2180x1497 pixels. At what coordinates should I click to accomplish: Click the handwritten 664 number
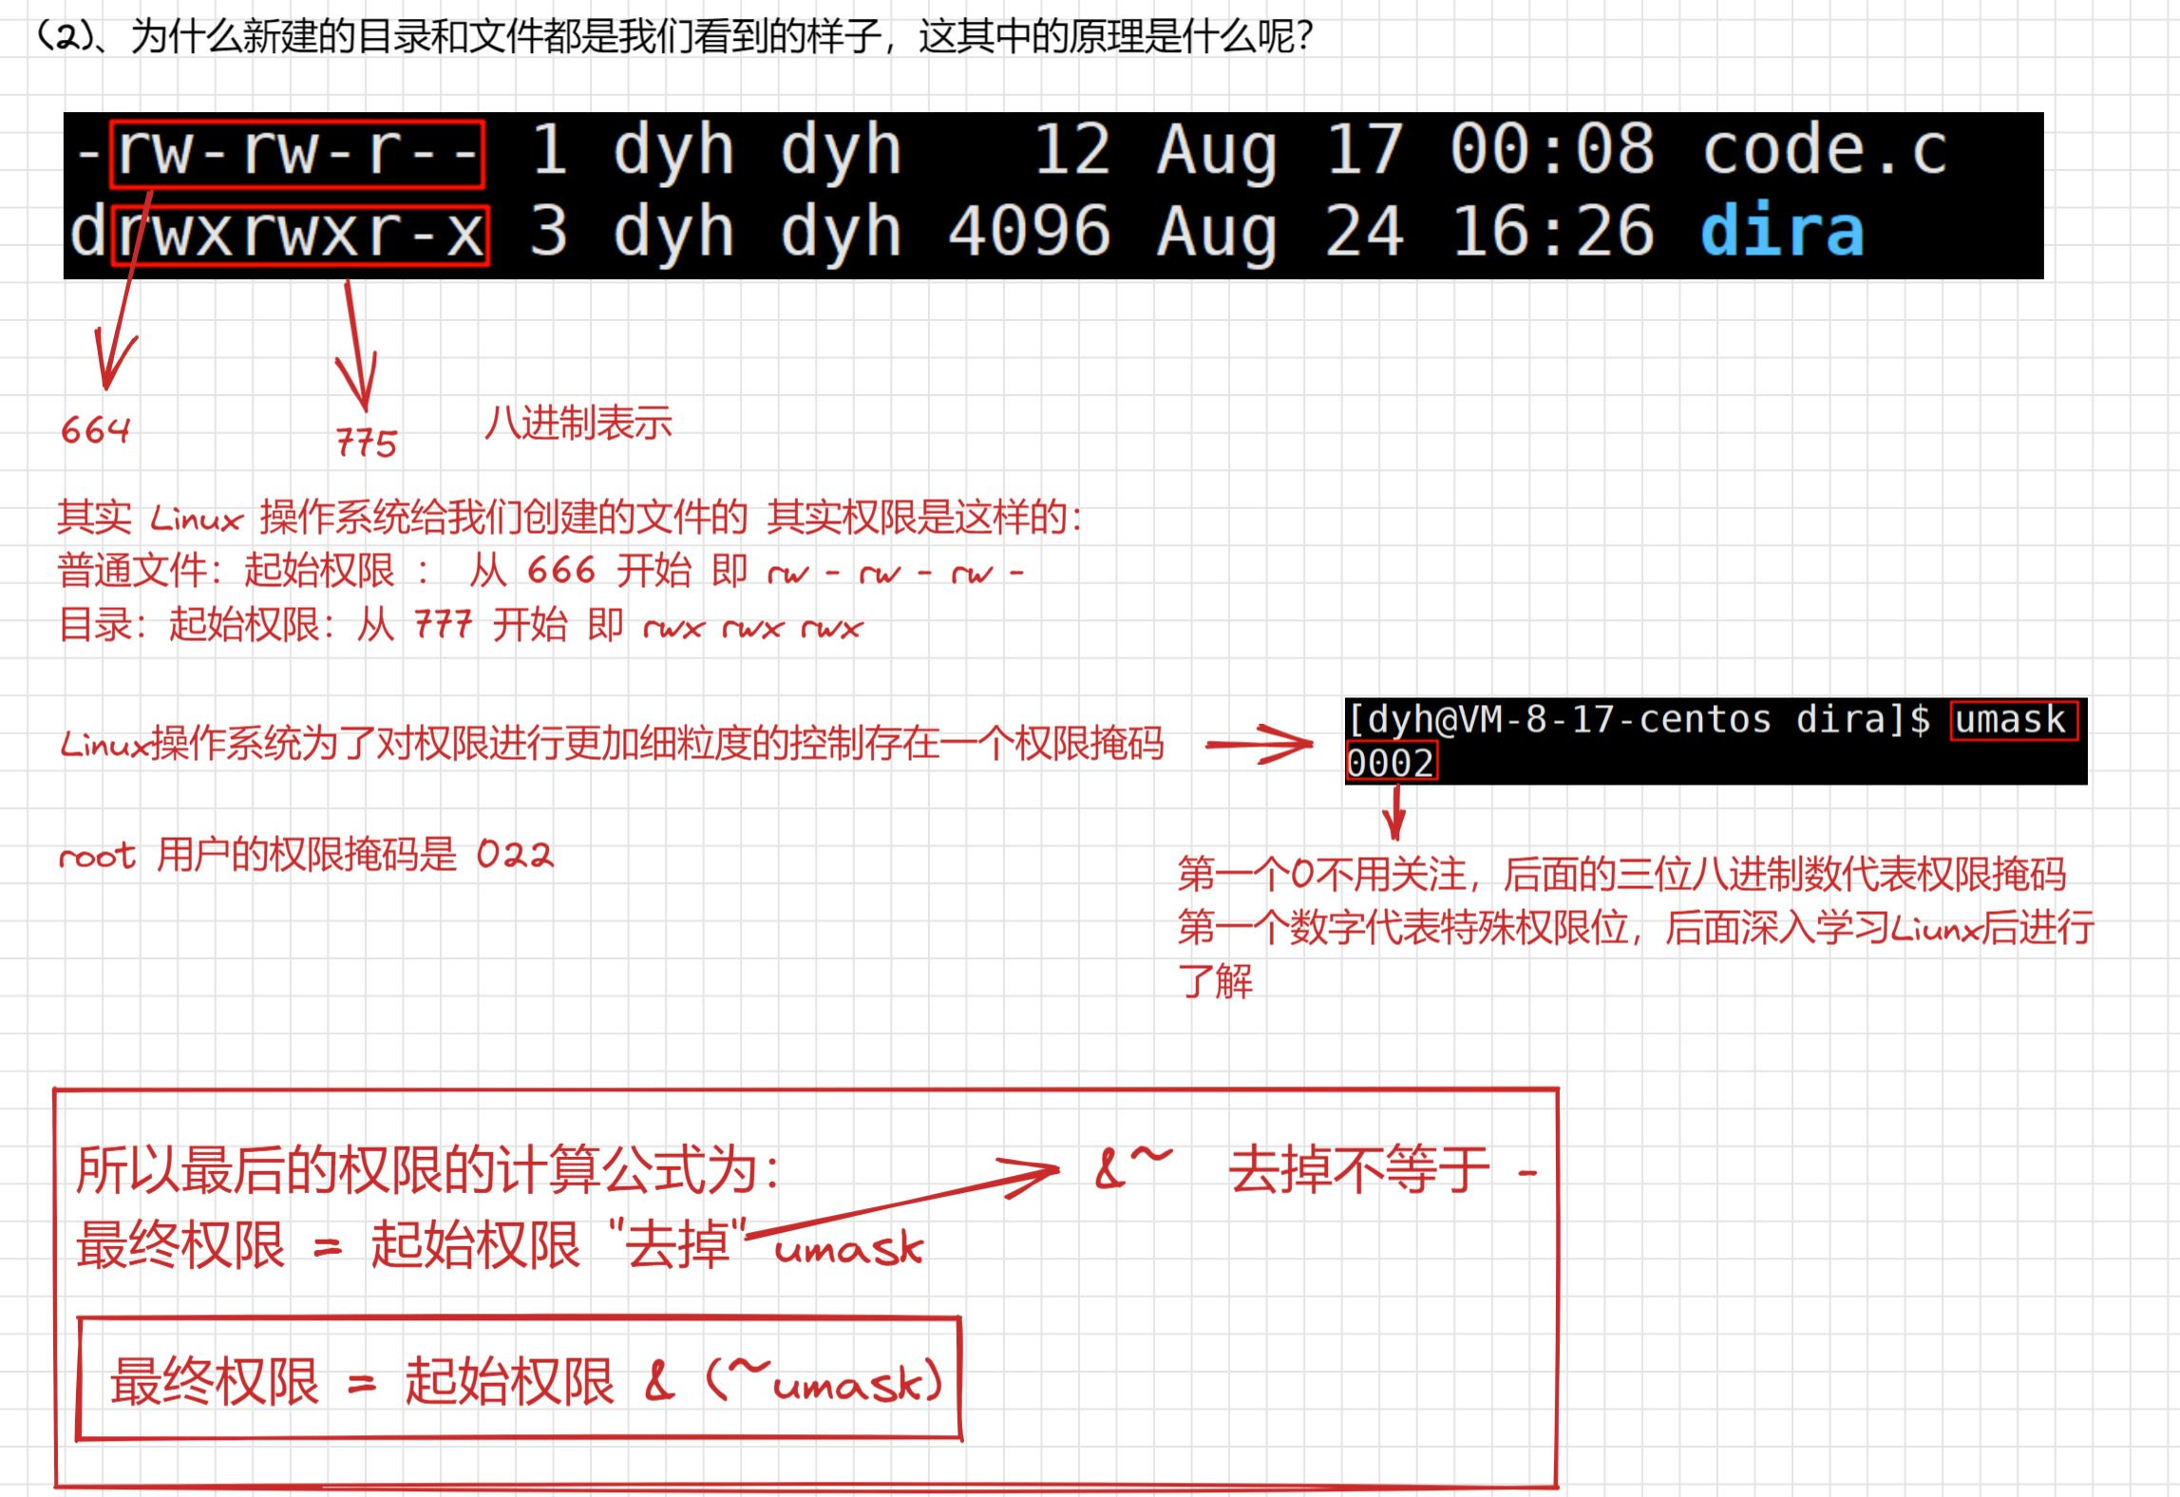click(95, 430)
